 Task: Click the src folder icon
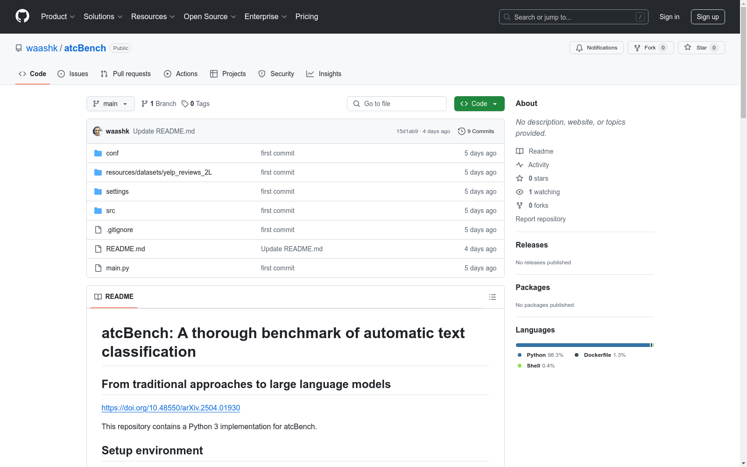coord(98,211)
